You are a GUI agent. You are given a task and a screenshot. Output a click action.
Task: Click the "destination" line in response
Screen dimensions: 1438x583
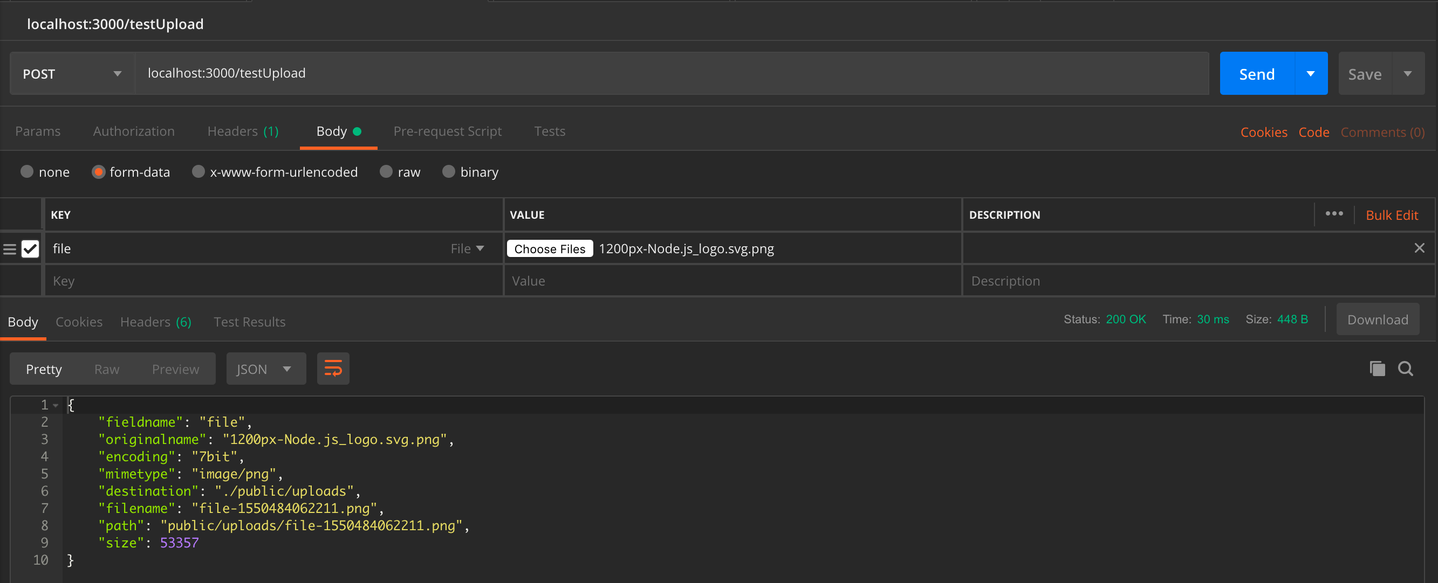(x=229, y=491)
